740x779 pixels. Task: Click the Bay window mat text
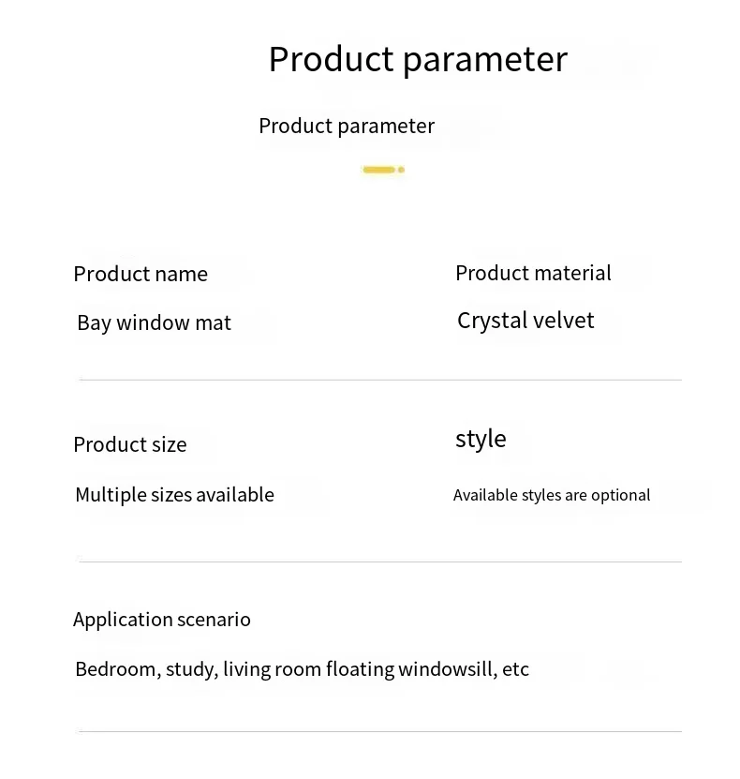tap(154, 322)
